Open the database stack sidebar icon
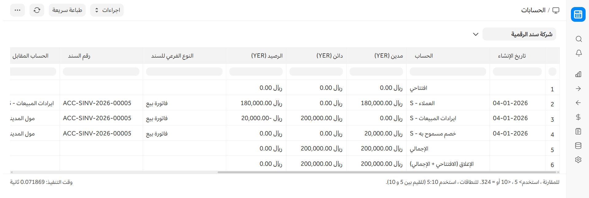The height and width of the screenshot is (198, 589). [578, 146]
